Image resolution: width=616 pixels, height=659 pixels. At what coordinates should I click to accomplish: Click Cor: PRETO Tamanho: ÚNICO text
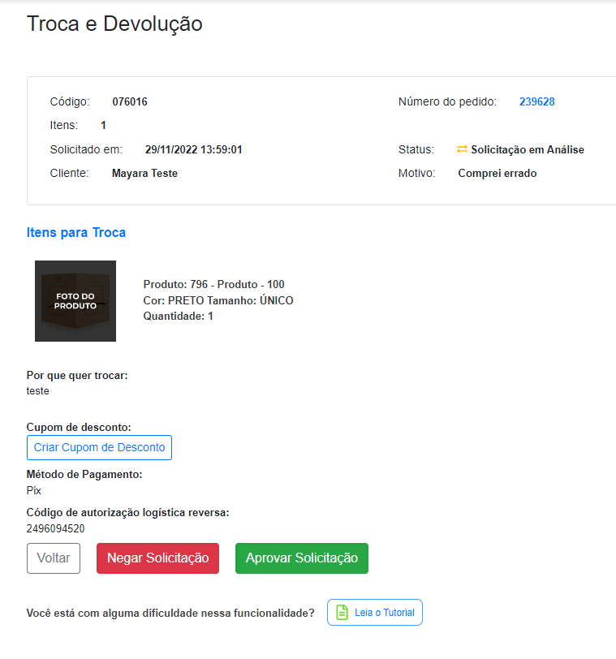(218, 300)
